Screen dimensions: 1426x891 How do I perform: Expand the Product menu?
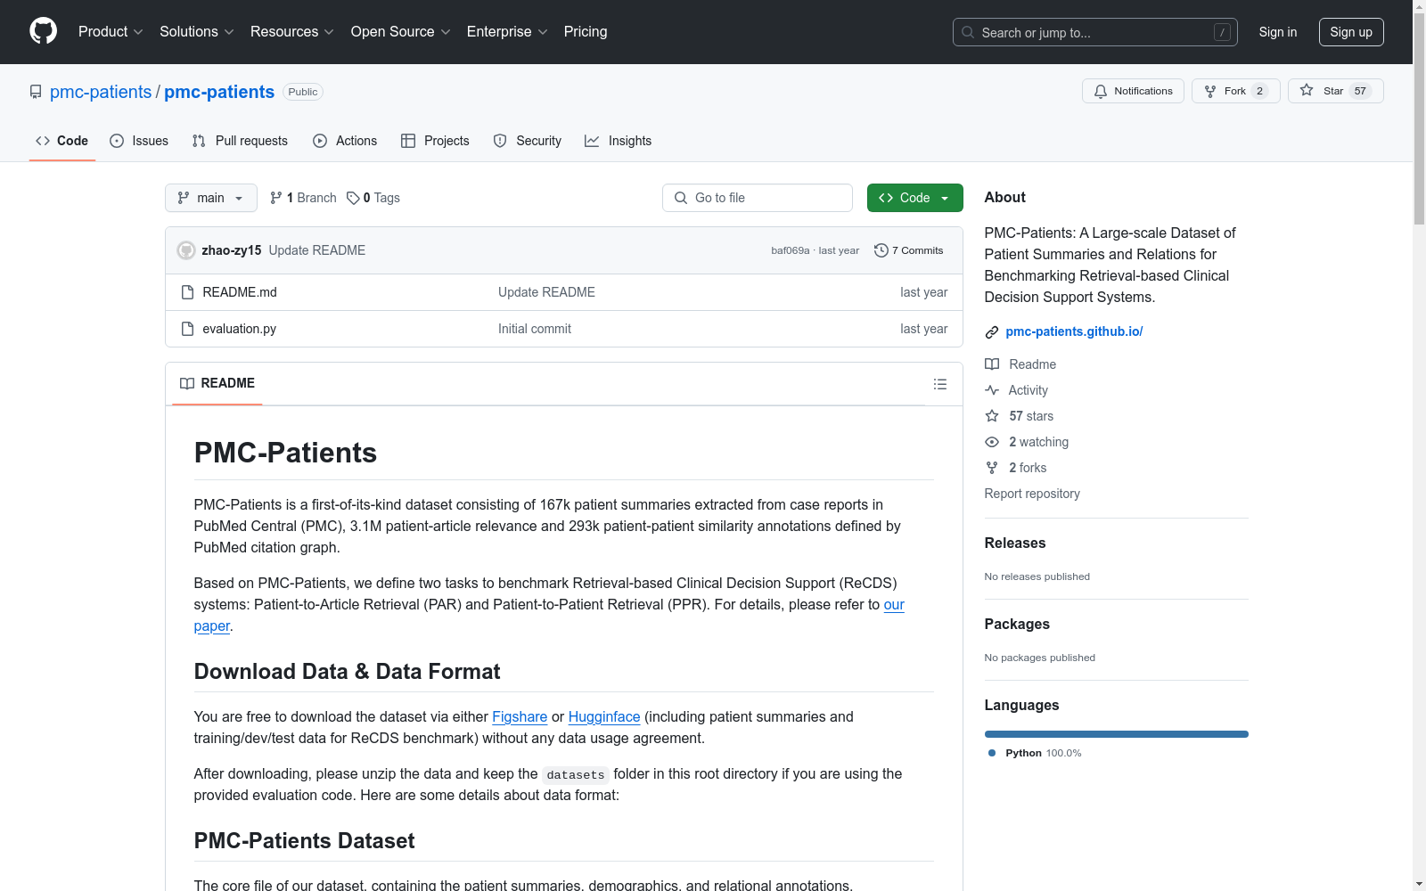(x=111, y=32)
